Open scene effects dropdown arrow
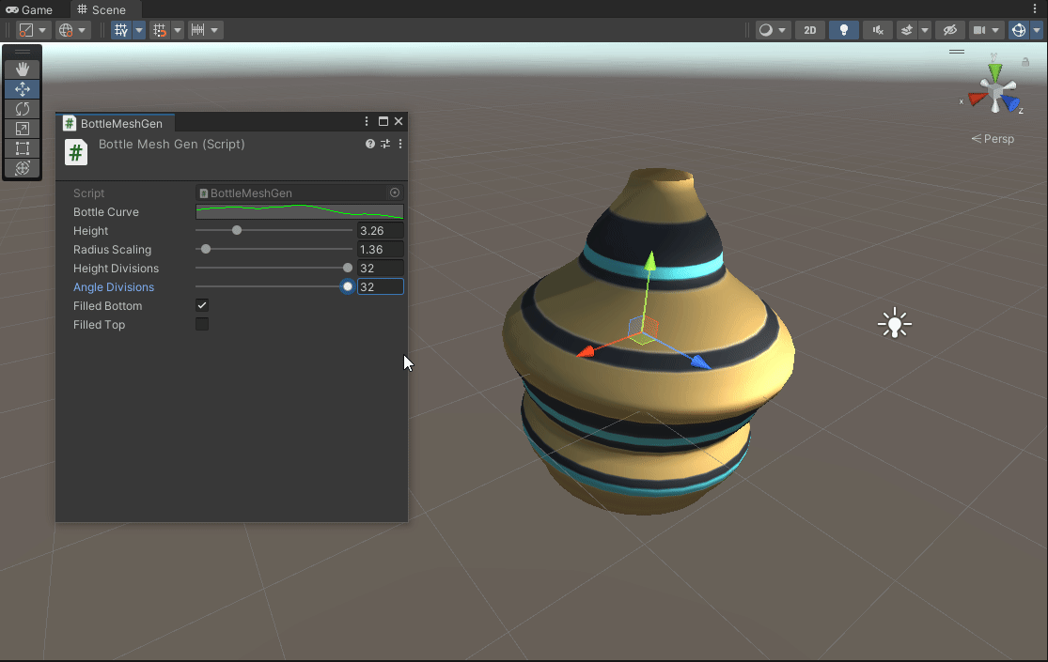 coord(924,30)
